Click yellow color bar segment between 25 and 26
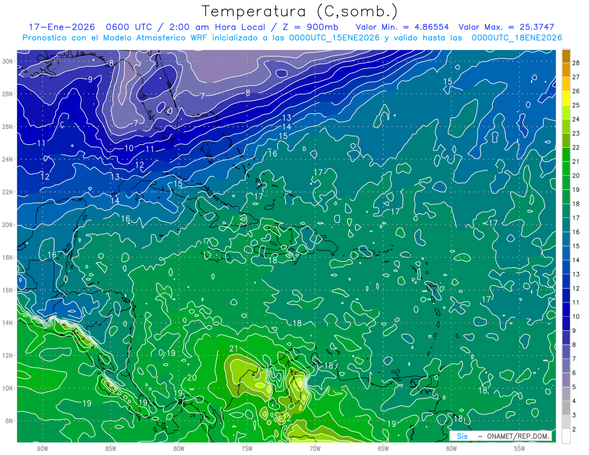This screenshot has height=455, width=589. (566, 98)
